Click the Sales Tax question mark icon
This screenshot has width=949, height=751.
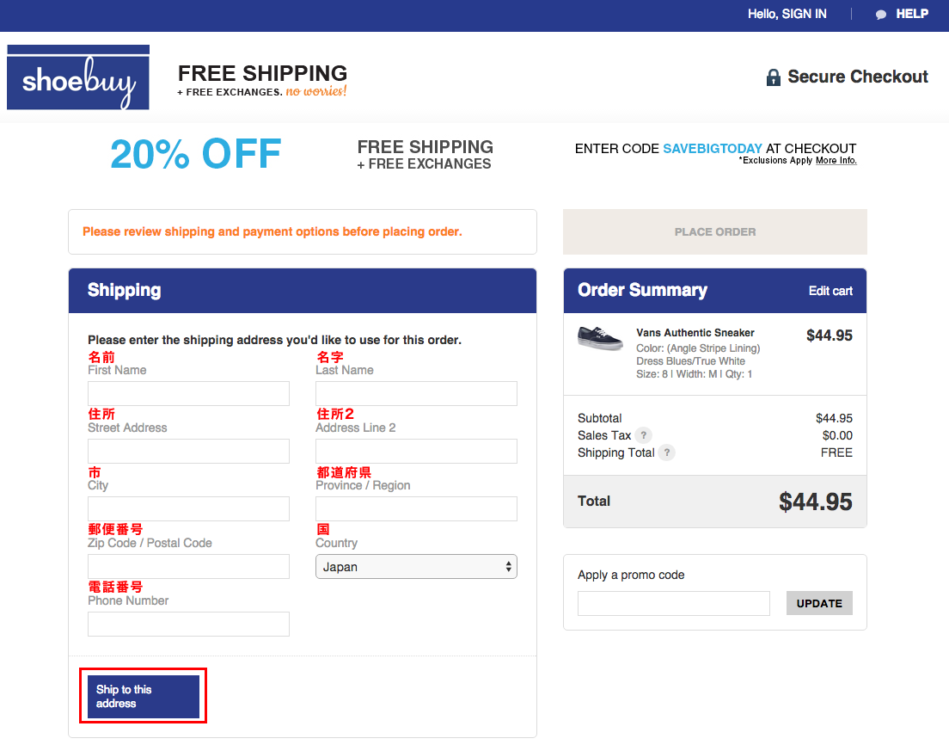[x=644, y=434]
